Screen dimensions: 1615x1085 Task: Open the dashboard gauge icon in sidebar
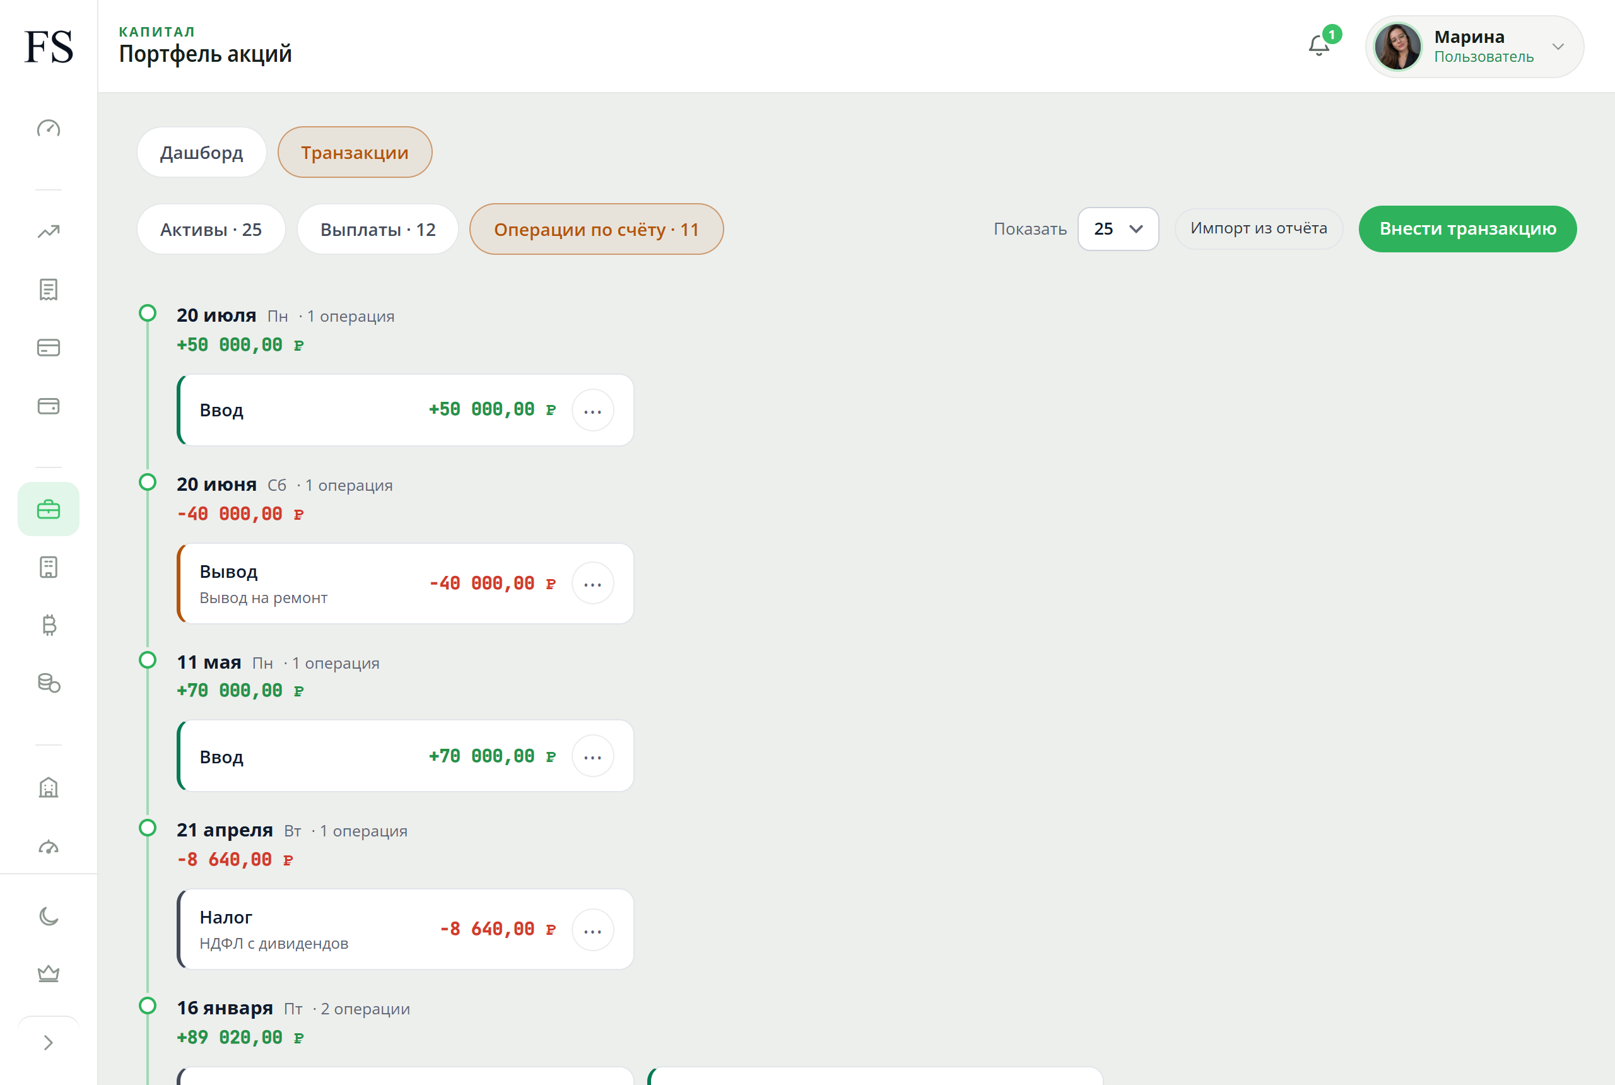tap(49, 128)
